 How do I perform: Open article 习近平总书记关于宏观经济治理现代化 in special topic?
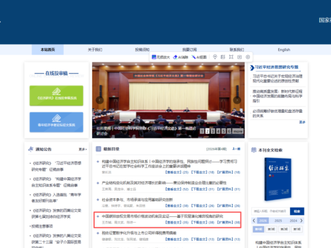pyautogui.click(x=277, y=78)
